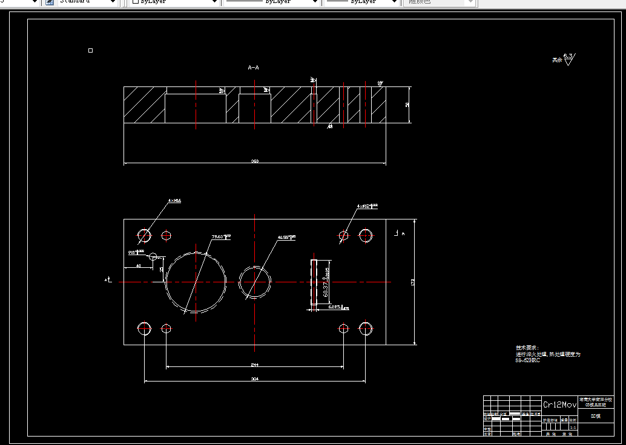Viewport: 626px width, 445px height.
Task: Select the 凹模 part name in title block
Action: 596,416
